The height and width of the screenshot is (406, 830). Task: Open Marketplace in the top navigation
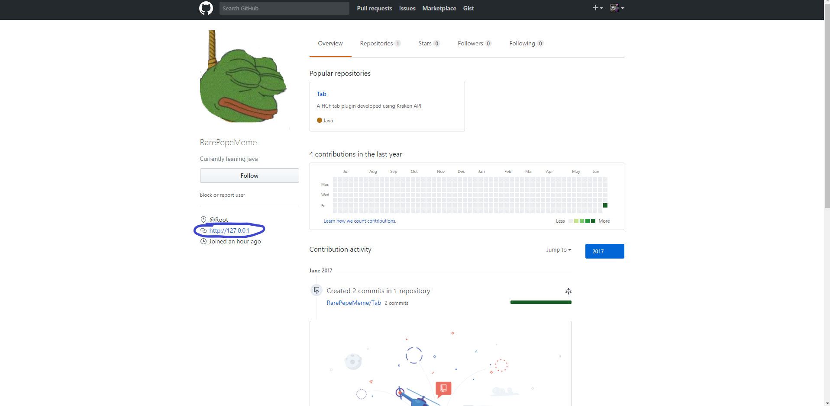[439, 8]
